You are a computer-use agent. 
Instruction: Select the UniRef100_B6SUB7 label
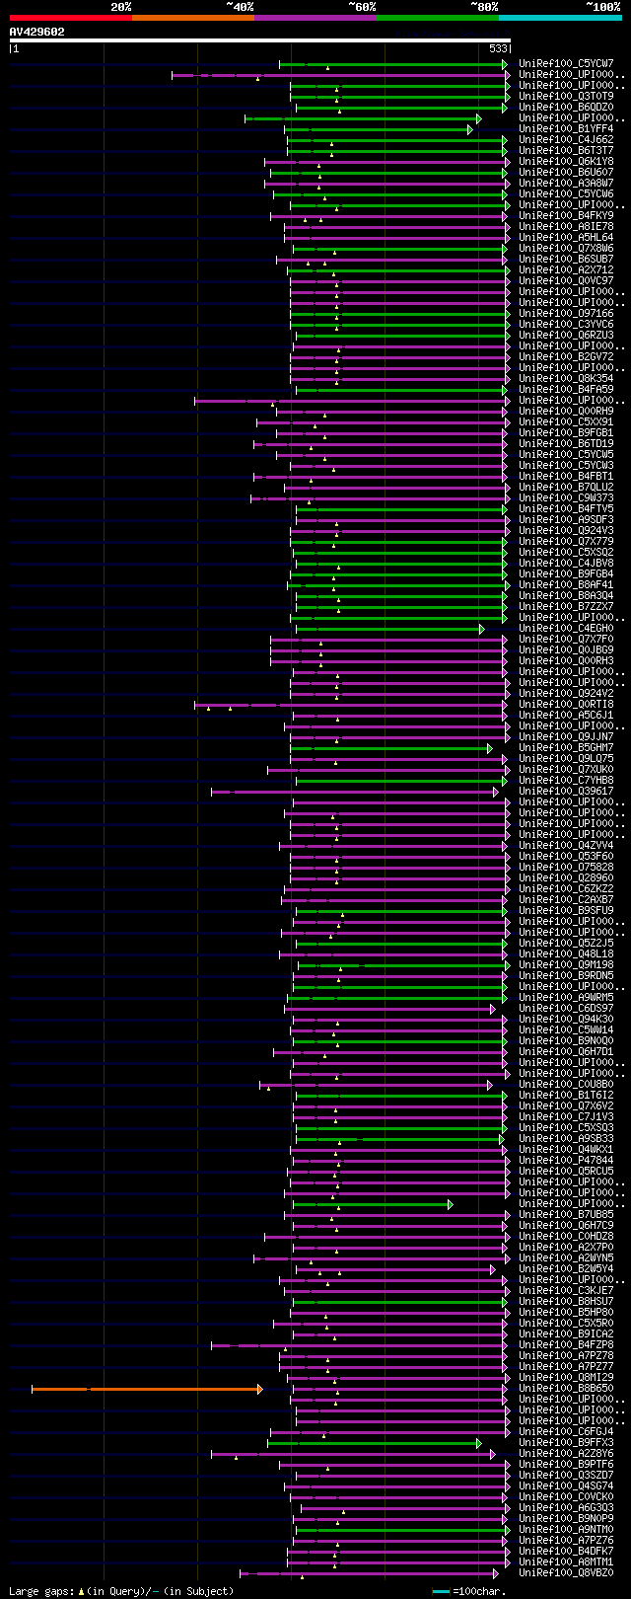click(566, 259)
